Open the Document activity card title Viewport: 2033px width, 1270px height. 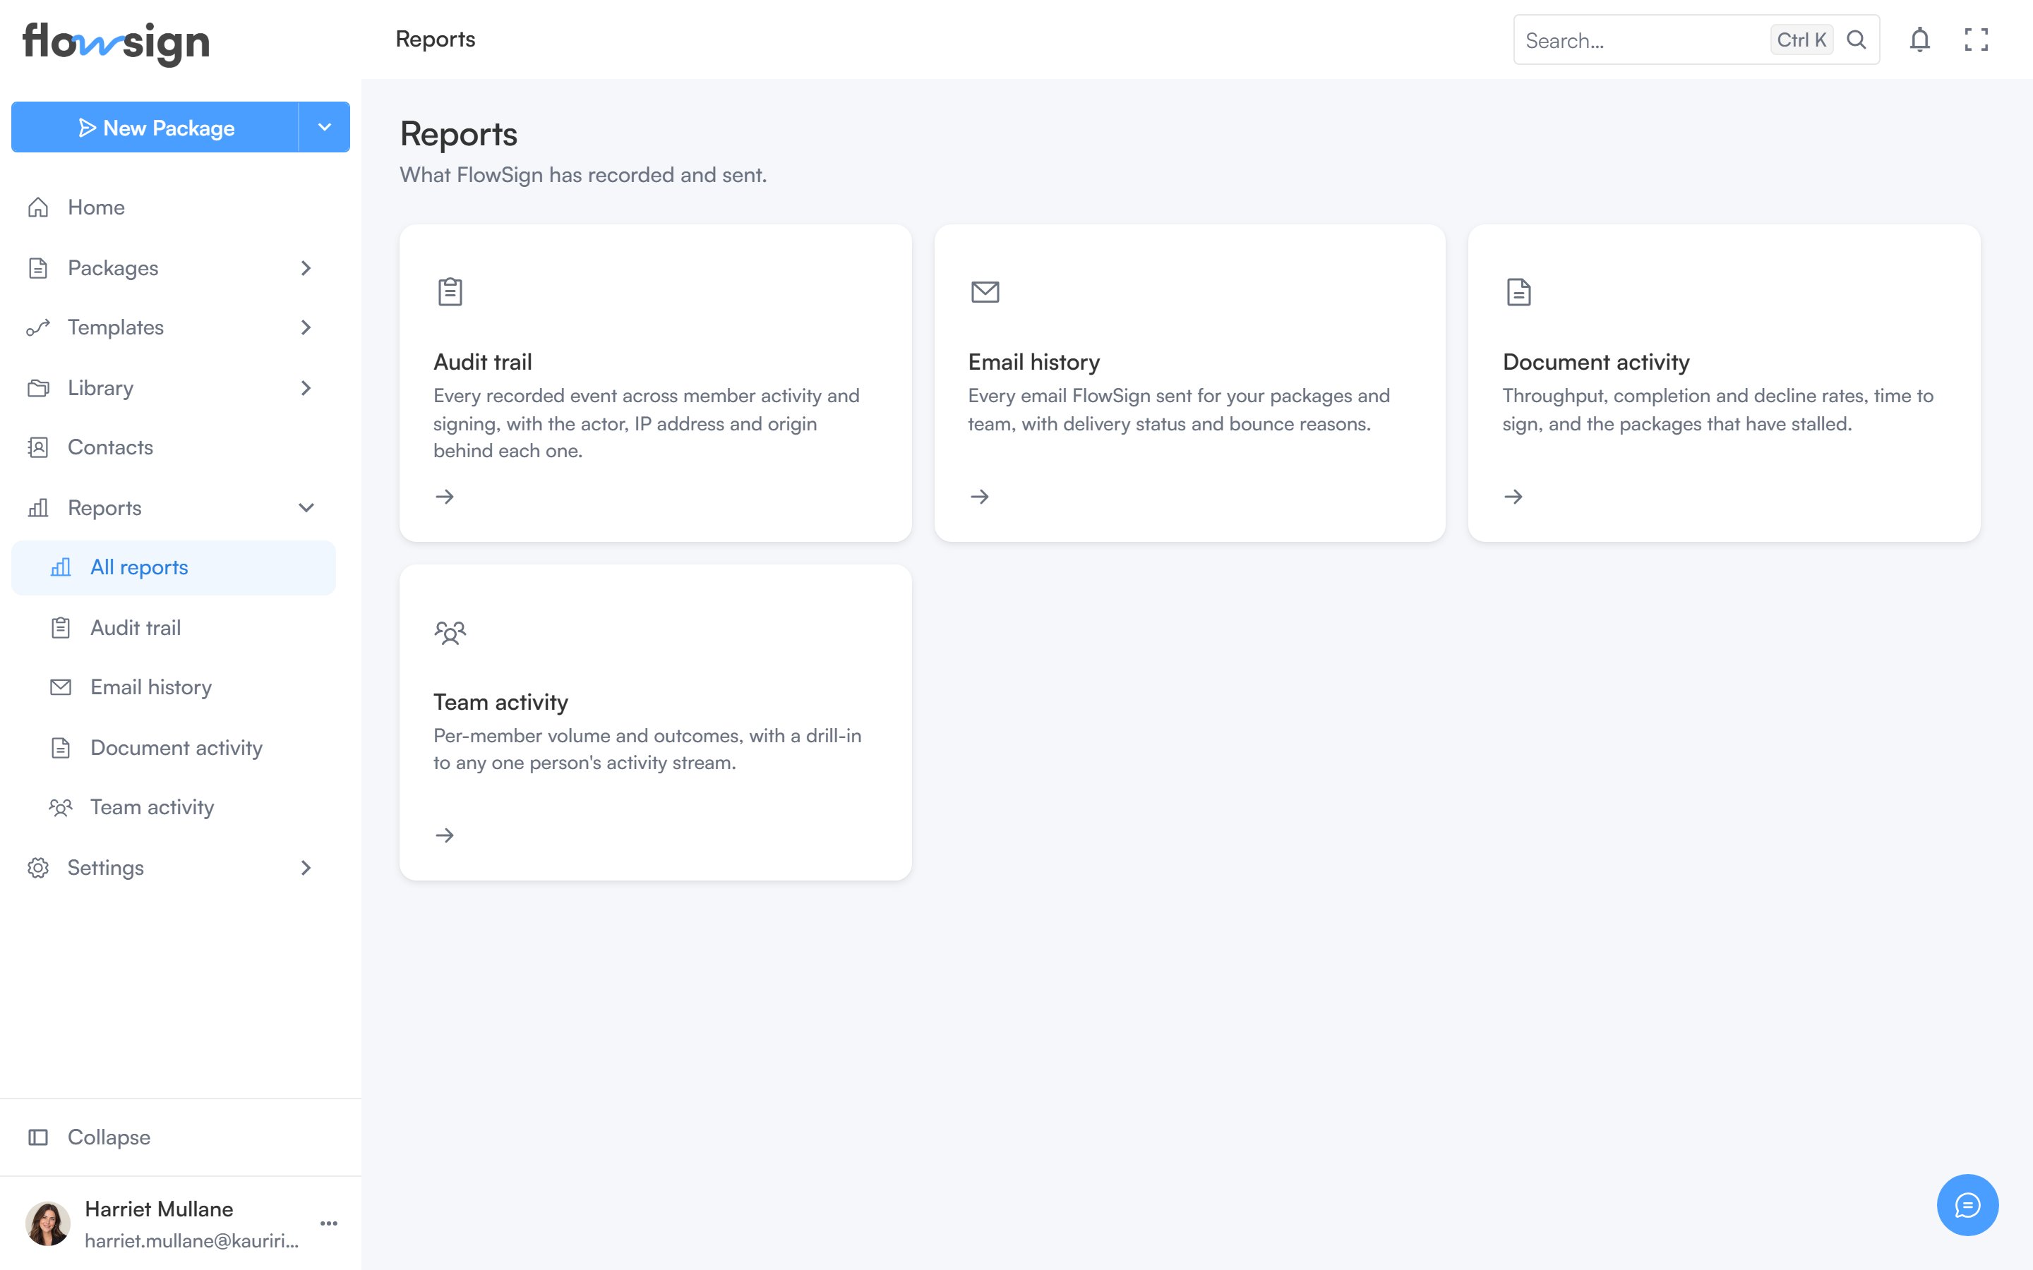(1596, 362)
